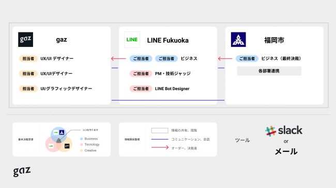
Task: Click the Venn diagram graphic
Action: (x=59, y=140)
